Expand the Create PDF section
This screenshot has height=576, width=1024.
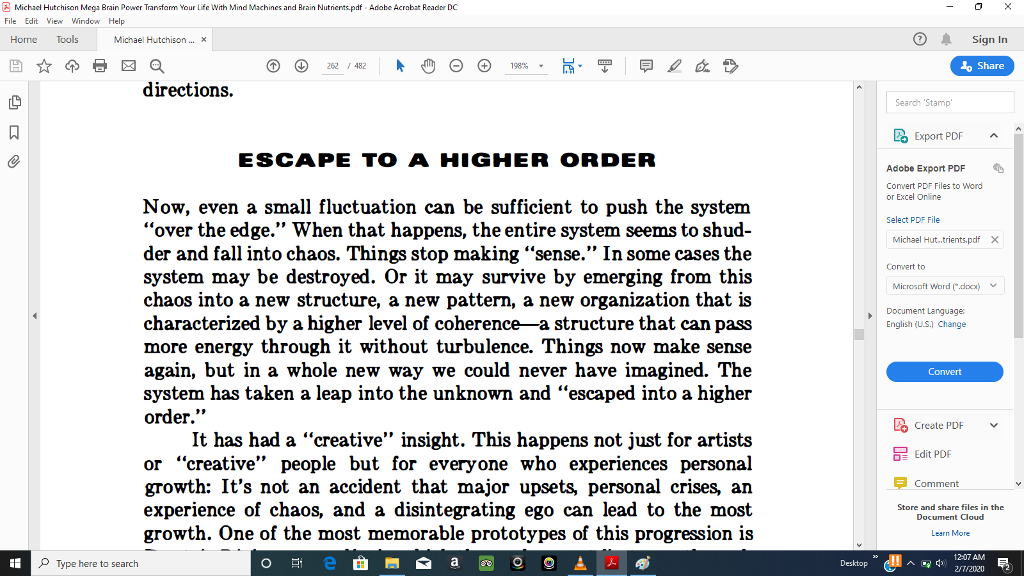[x=994, y=425]
